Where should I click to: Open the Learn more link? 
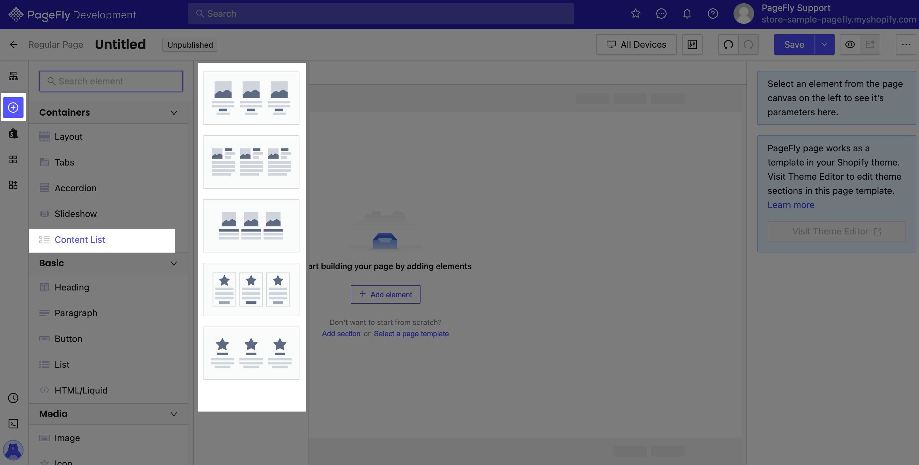(791, 205)
